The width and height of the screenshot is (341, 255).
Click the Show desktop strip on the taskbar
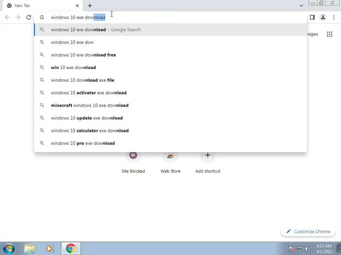339,248
